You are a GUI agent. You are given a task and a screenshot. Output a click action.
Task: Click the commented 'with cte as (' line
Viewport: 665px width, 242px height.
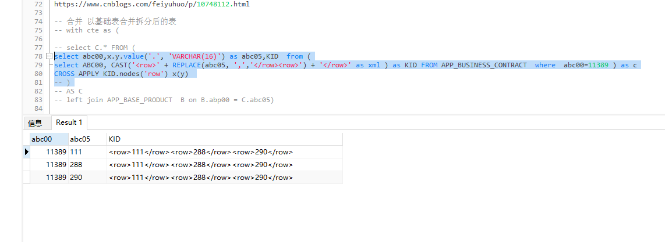(87, 30)
